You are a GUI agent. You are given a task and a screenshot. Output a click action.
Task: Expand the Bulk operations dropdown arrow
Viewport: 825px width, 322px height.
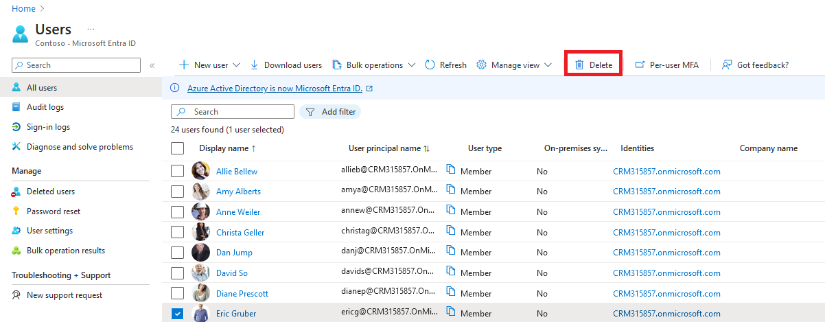click(x=412, y=65)
